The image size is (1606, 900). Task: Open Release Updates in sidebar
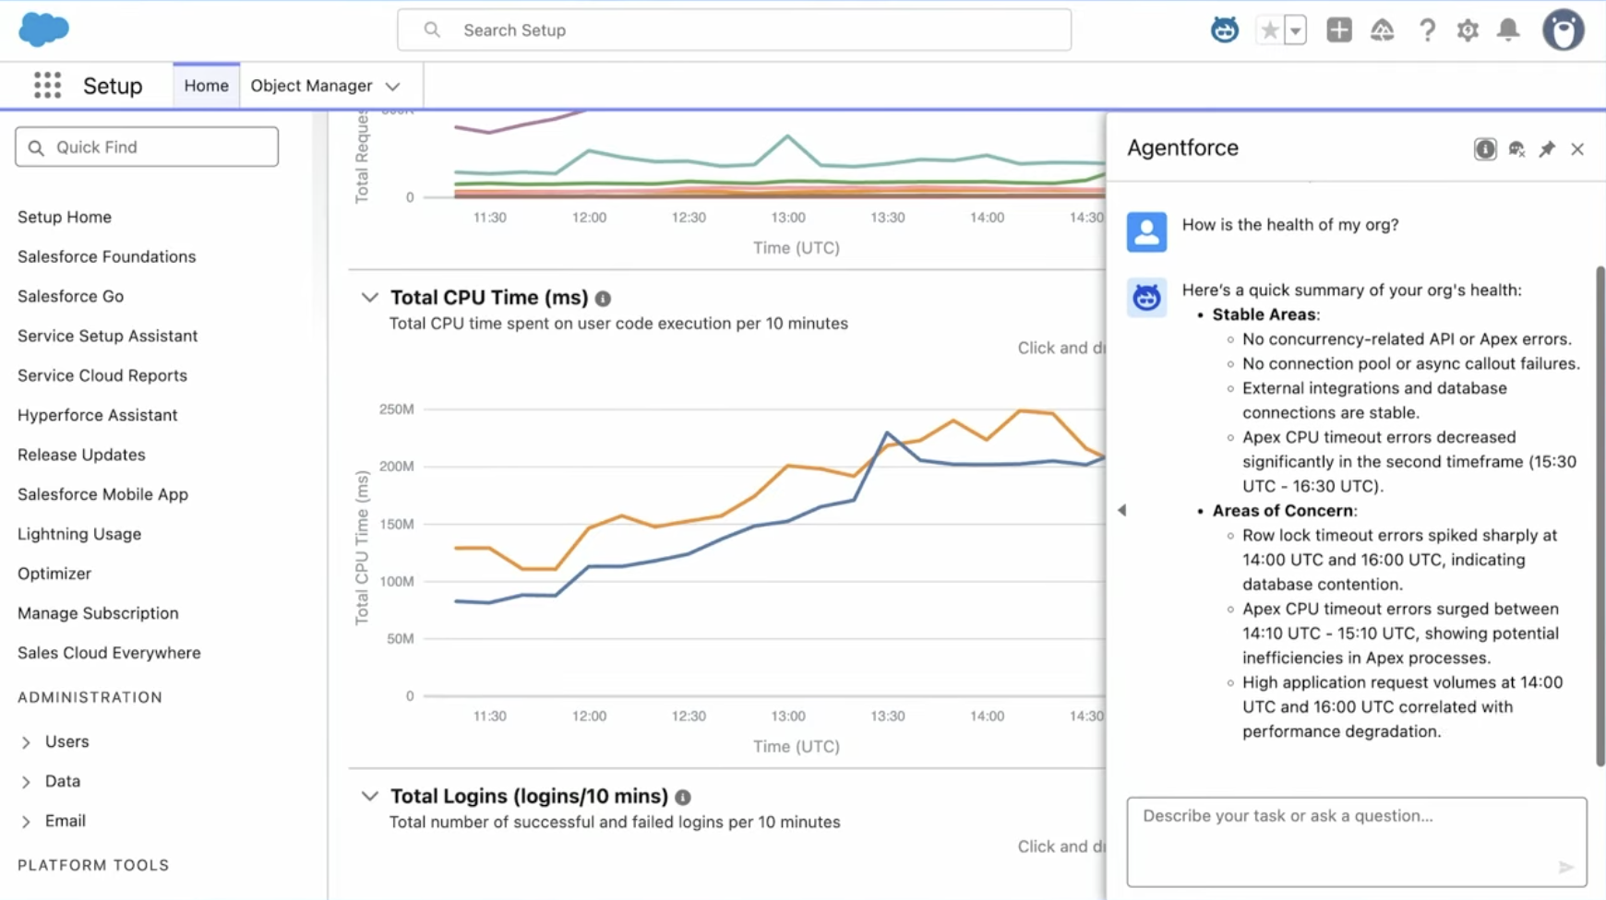[81, 455]
